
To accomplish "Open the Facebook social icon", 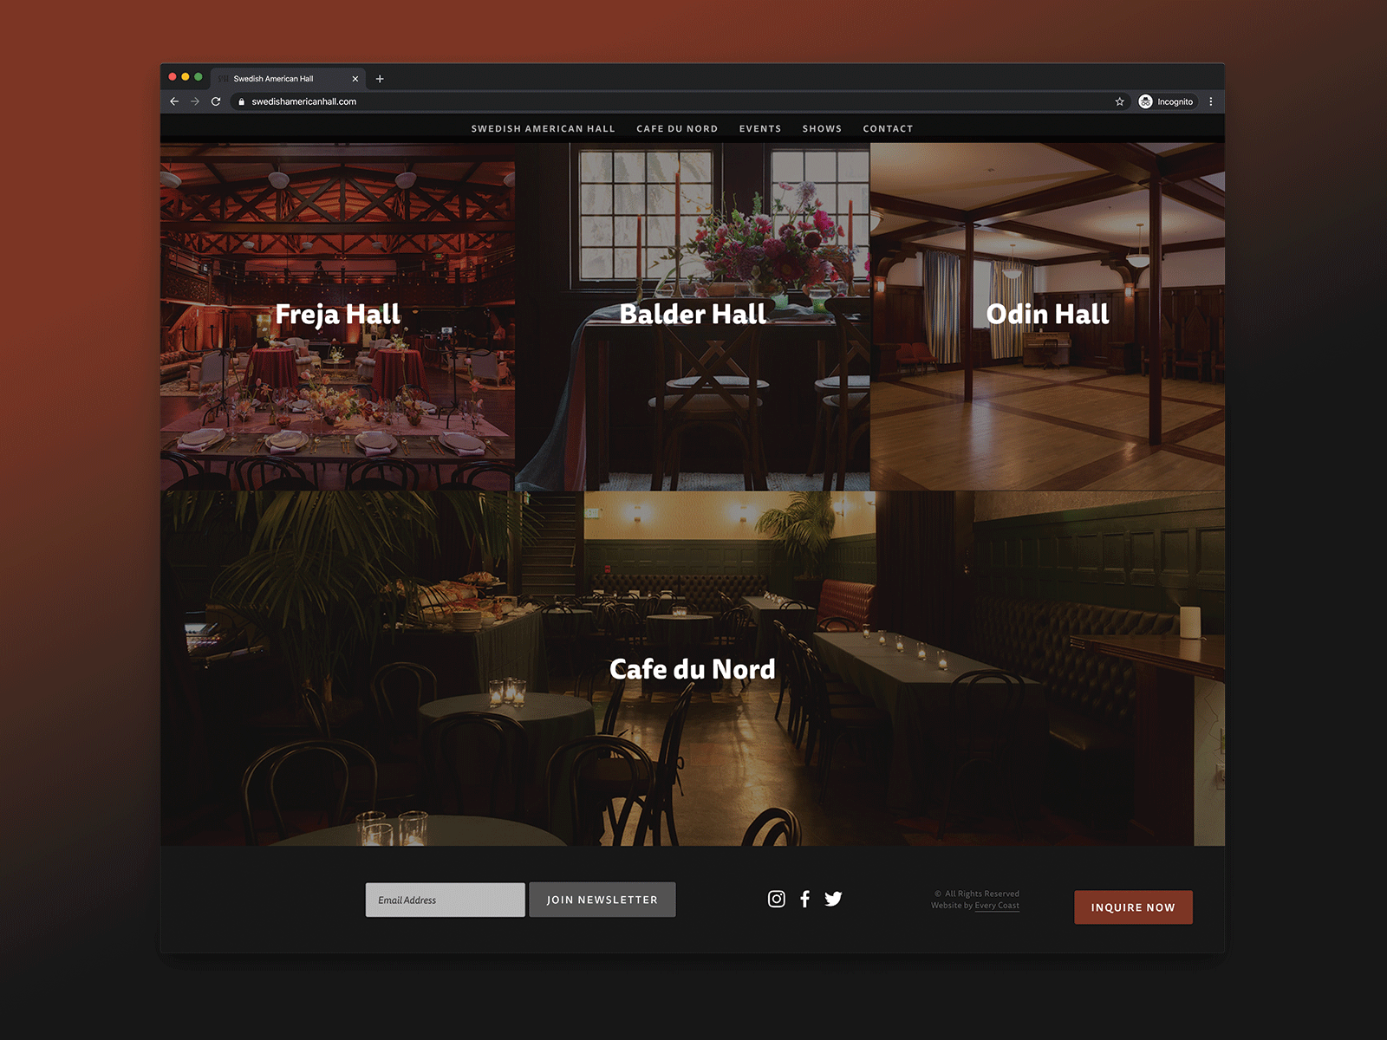I will coord(805,899).
